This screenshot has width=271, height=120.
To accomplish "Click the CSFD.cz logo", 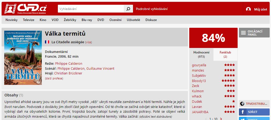I will point(25,9).
